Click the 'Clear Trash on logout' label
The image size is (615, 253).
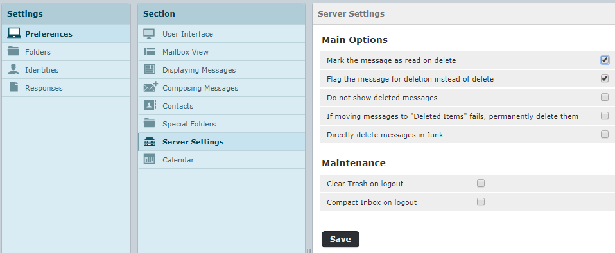365,184
